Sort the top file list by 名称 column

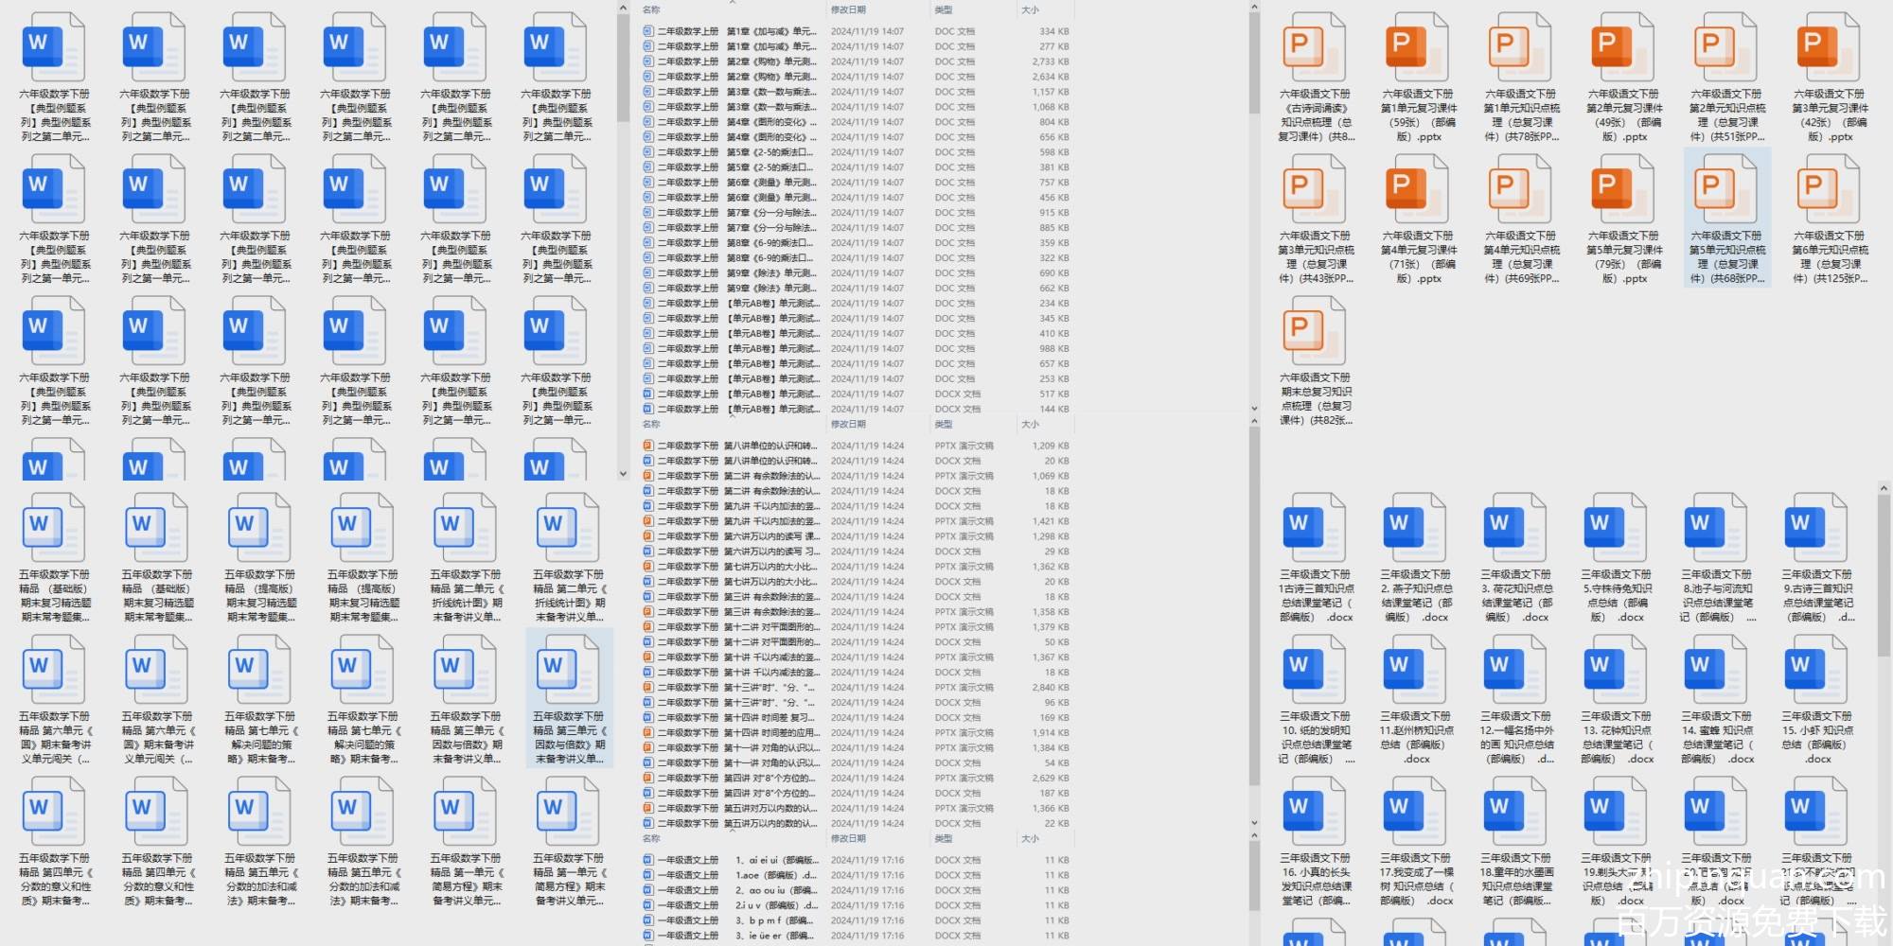[651, 10]
